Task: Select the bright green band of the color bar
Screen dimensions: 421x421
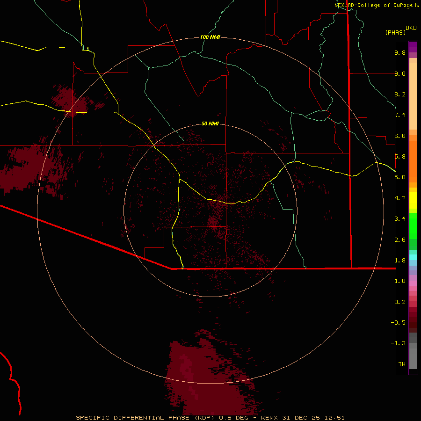Action: click(413, 225)
